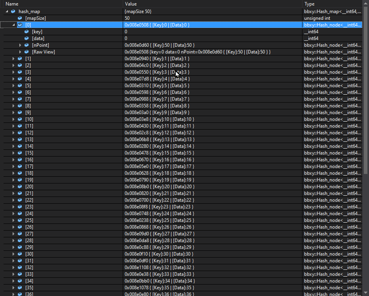Expand the [20] element arrow
369x296 pixels.
click(13, 187)
